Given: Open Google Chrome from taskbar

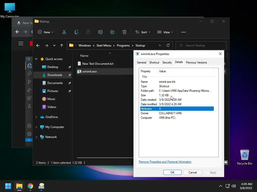Looking at the screenshot, I should click(30, 186).
